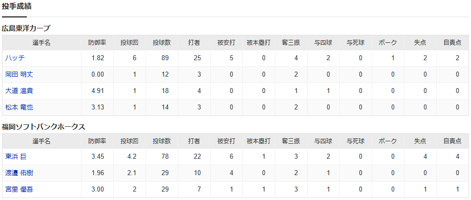Click 投球数 header in Carp table

click(x=161, y=43)
